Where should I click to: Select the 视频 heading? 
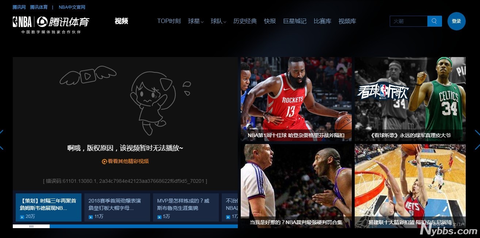pyautogui.click(x=121, y=21)
